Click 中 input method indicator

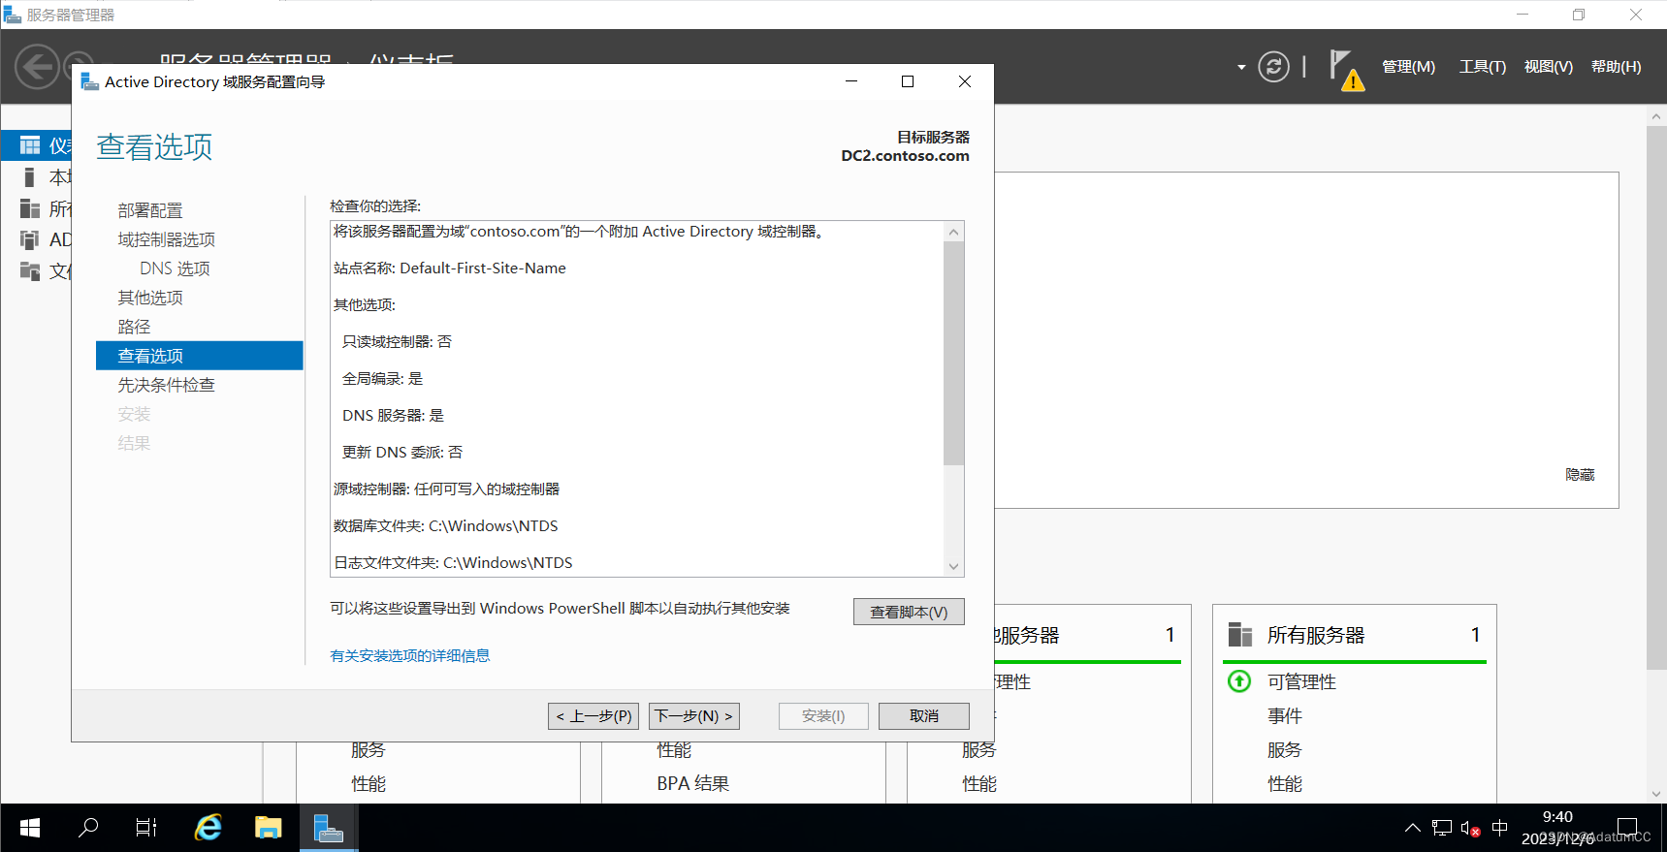[x=1500, y=828]
